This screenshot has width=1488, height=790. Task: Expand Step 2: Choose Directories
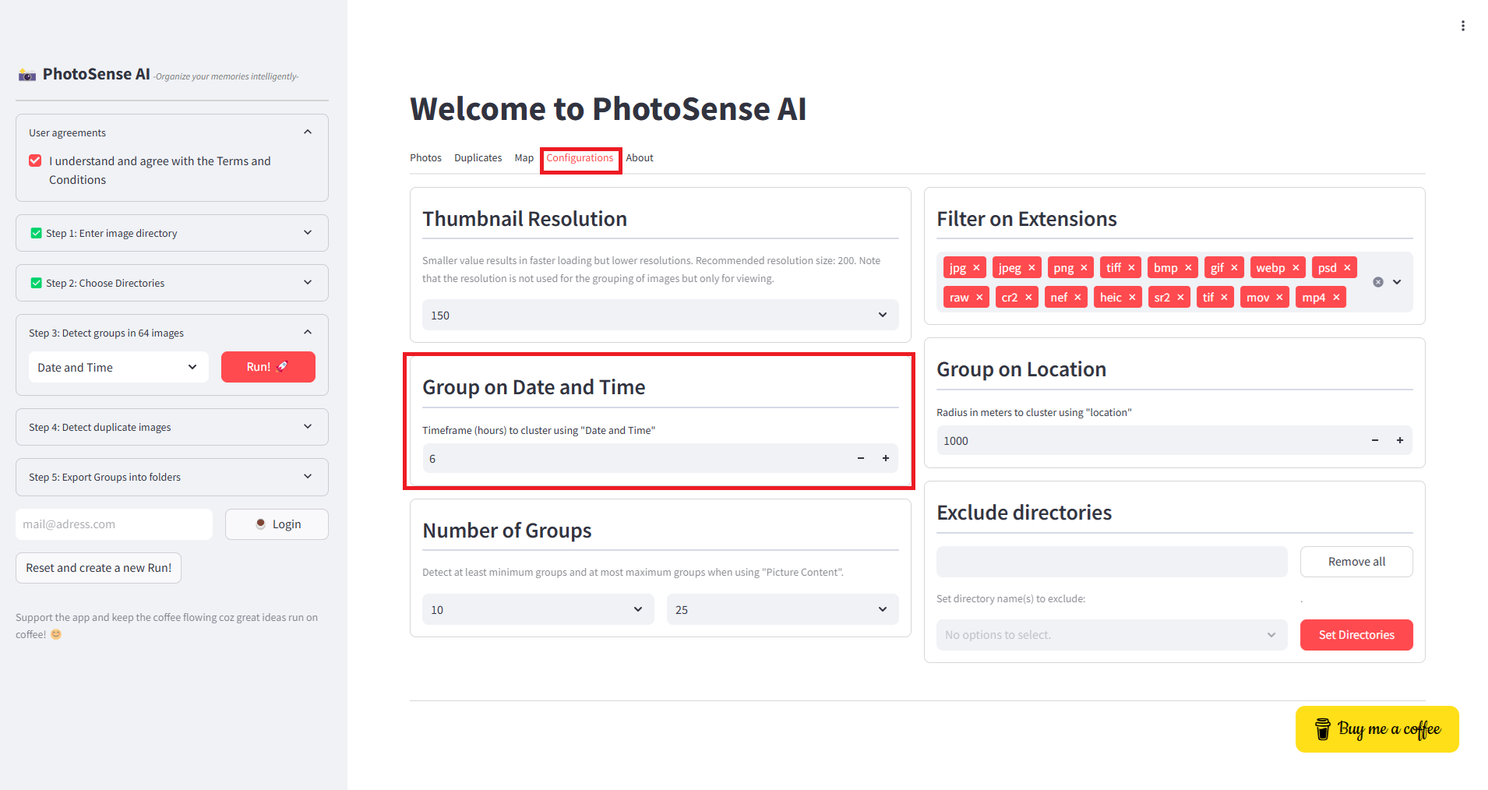[172, 283]
